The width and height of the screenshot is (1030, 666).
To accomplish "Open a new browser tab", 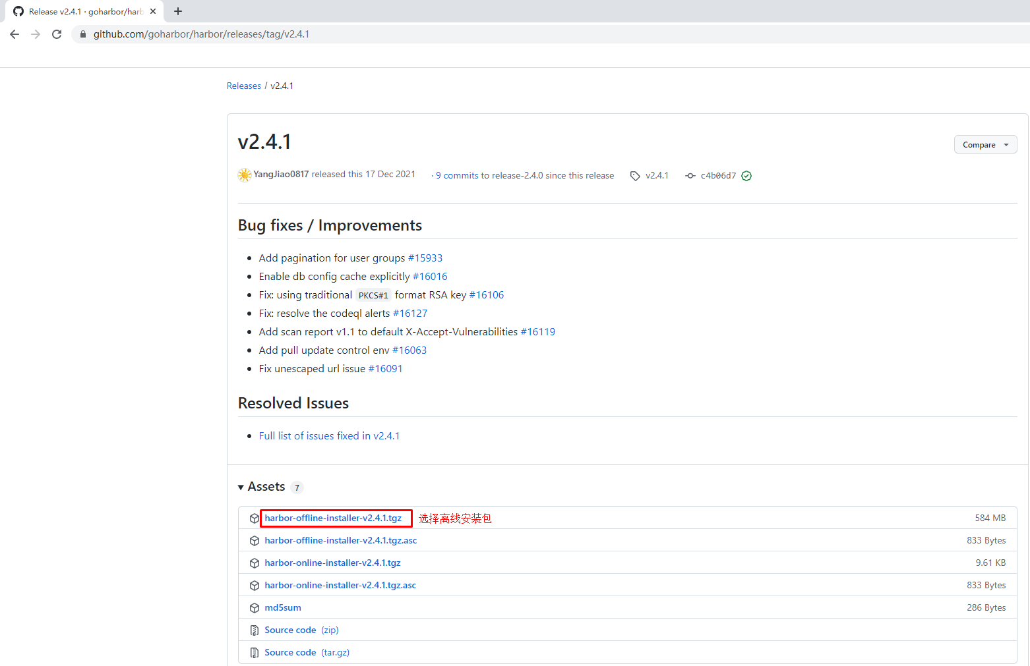I will click(178, 11).
